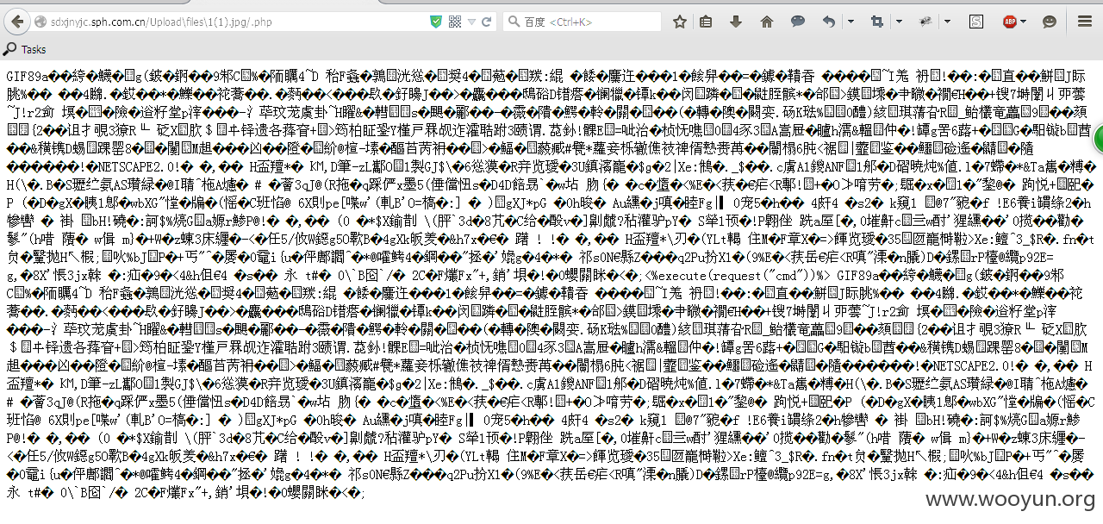This screenshot has height=524, width=1103.
Task: Click the S-shaped extension icon
Action: click(x=977, y=22)
